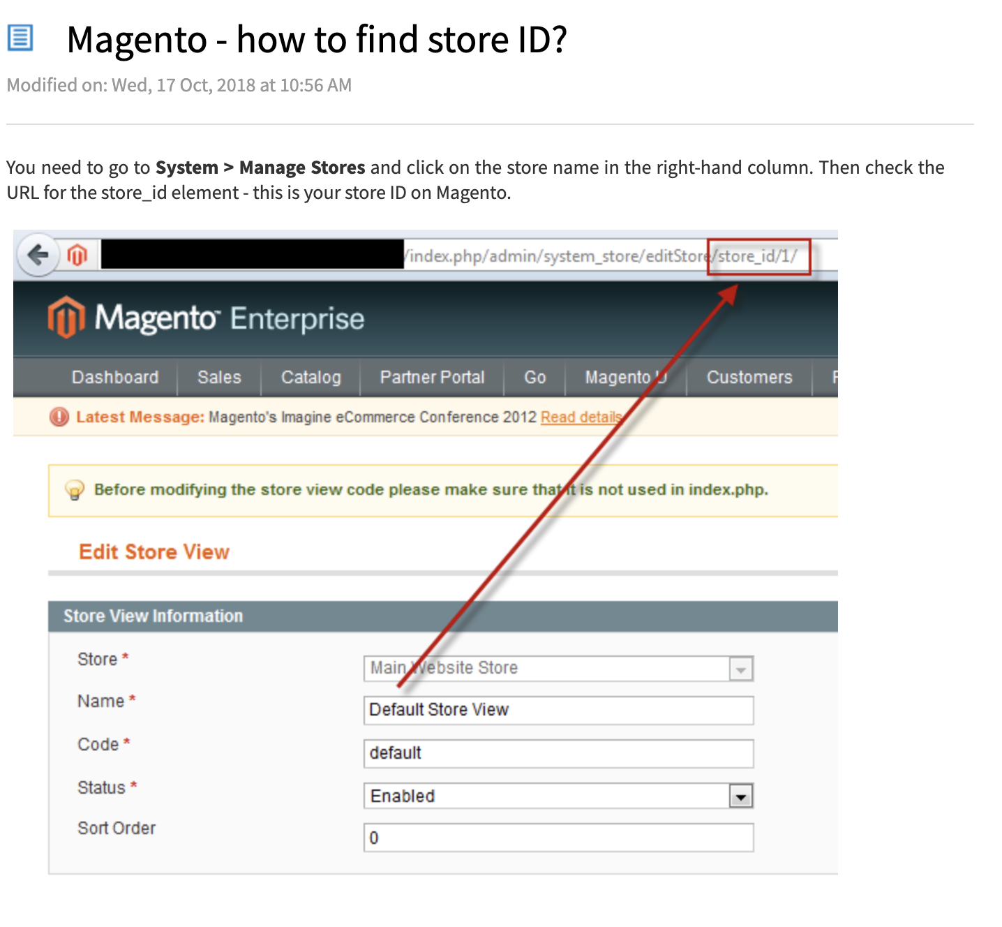
Task: Open the Status dropdown showing Enabled
Action: click(558, 796)
